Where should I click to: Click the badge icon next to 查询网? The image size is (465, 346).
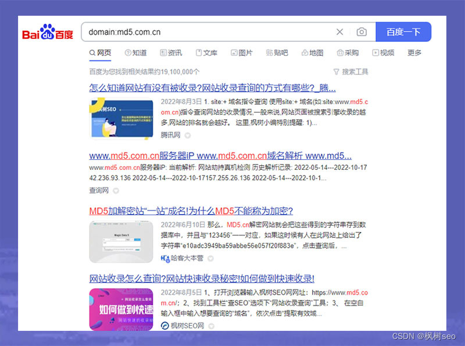(x=116, y=191)
